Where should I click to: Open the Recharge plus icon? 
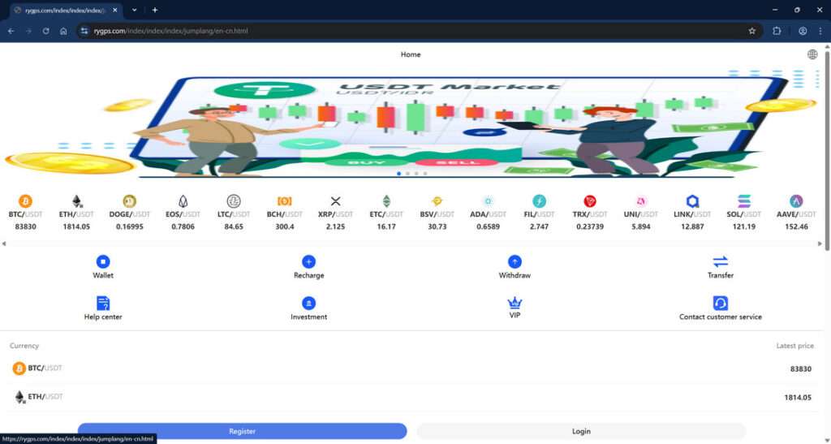(x=308, y=261)
